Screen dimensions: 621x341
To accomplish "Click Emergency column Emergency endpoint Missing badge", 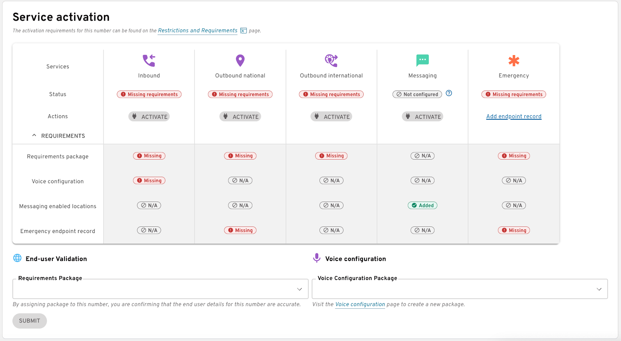I will 514,230.
